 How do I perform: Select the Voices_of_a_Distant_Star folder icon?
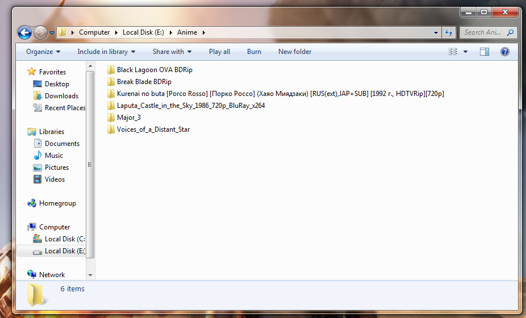tap(111, 129)
